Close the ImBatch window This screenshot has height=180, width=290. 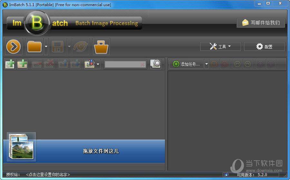280,4
